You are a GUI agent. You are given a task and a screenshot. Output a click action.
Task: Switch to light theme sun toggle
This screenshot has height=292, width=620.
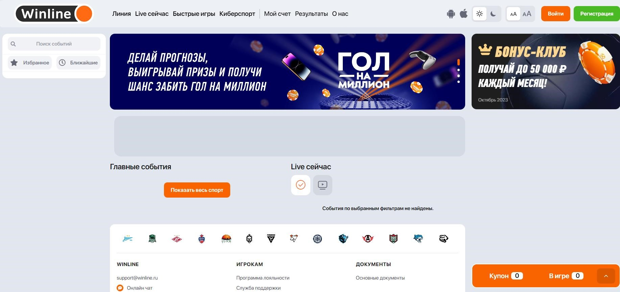tap(479, 14)
